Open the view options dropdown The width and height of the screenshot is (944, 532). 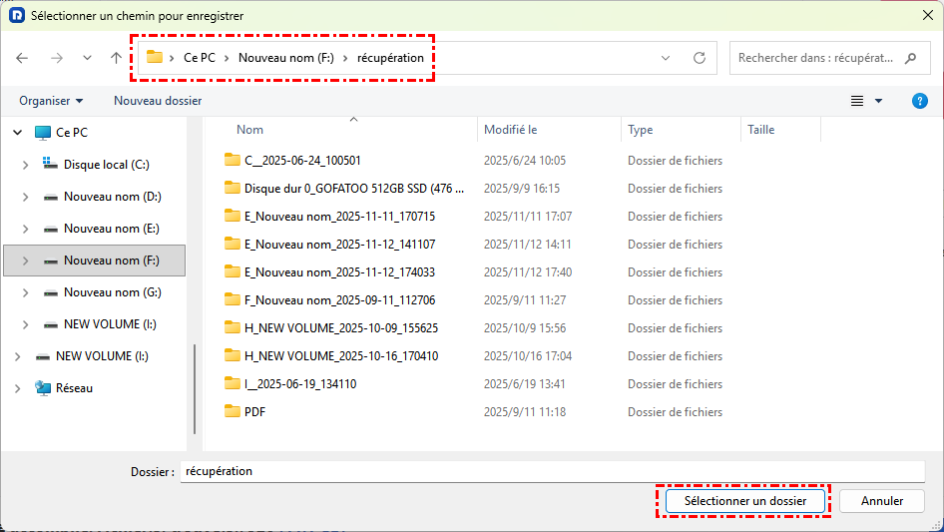(x=878, y=101)
